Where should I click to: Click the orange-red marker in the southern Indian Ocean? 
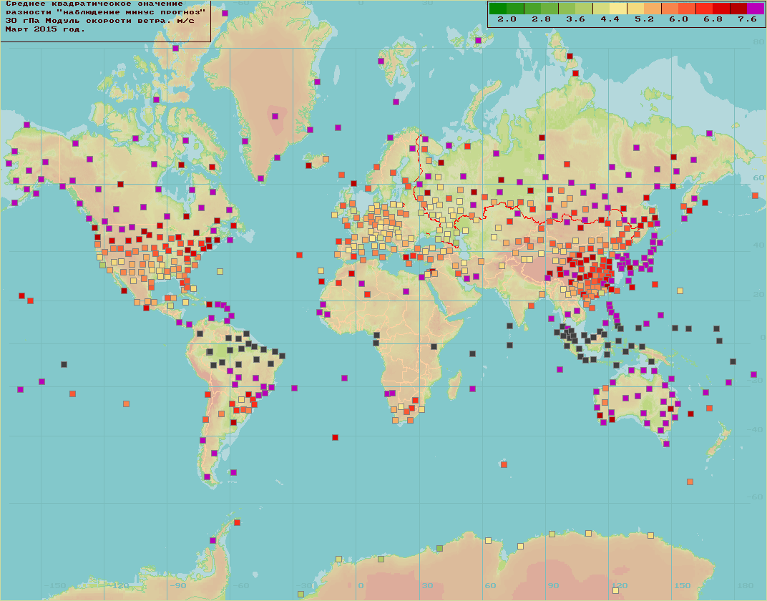pos(504,464)
